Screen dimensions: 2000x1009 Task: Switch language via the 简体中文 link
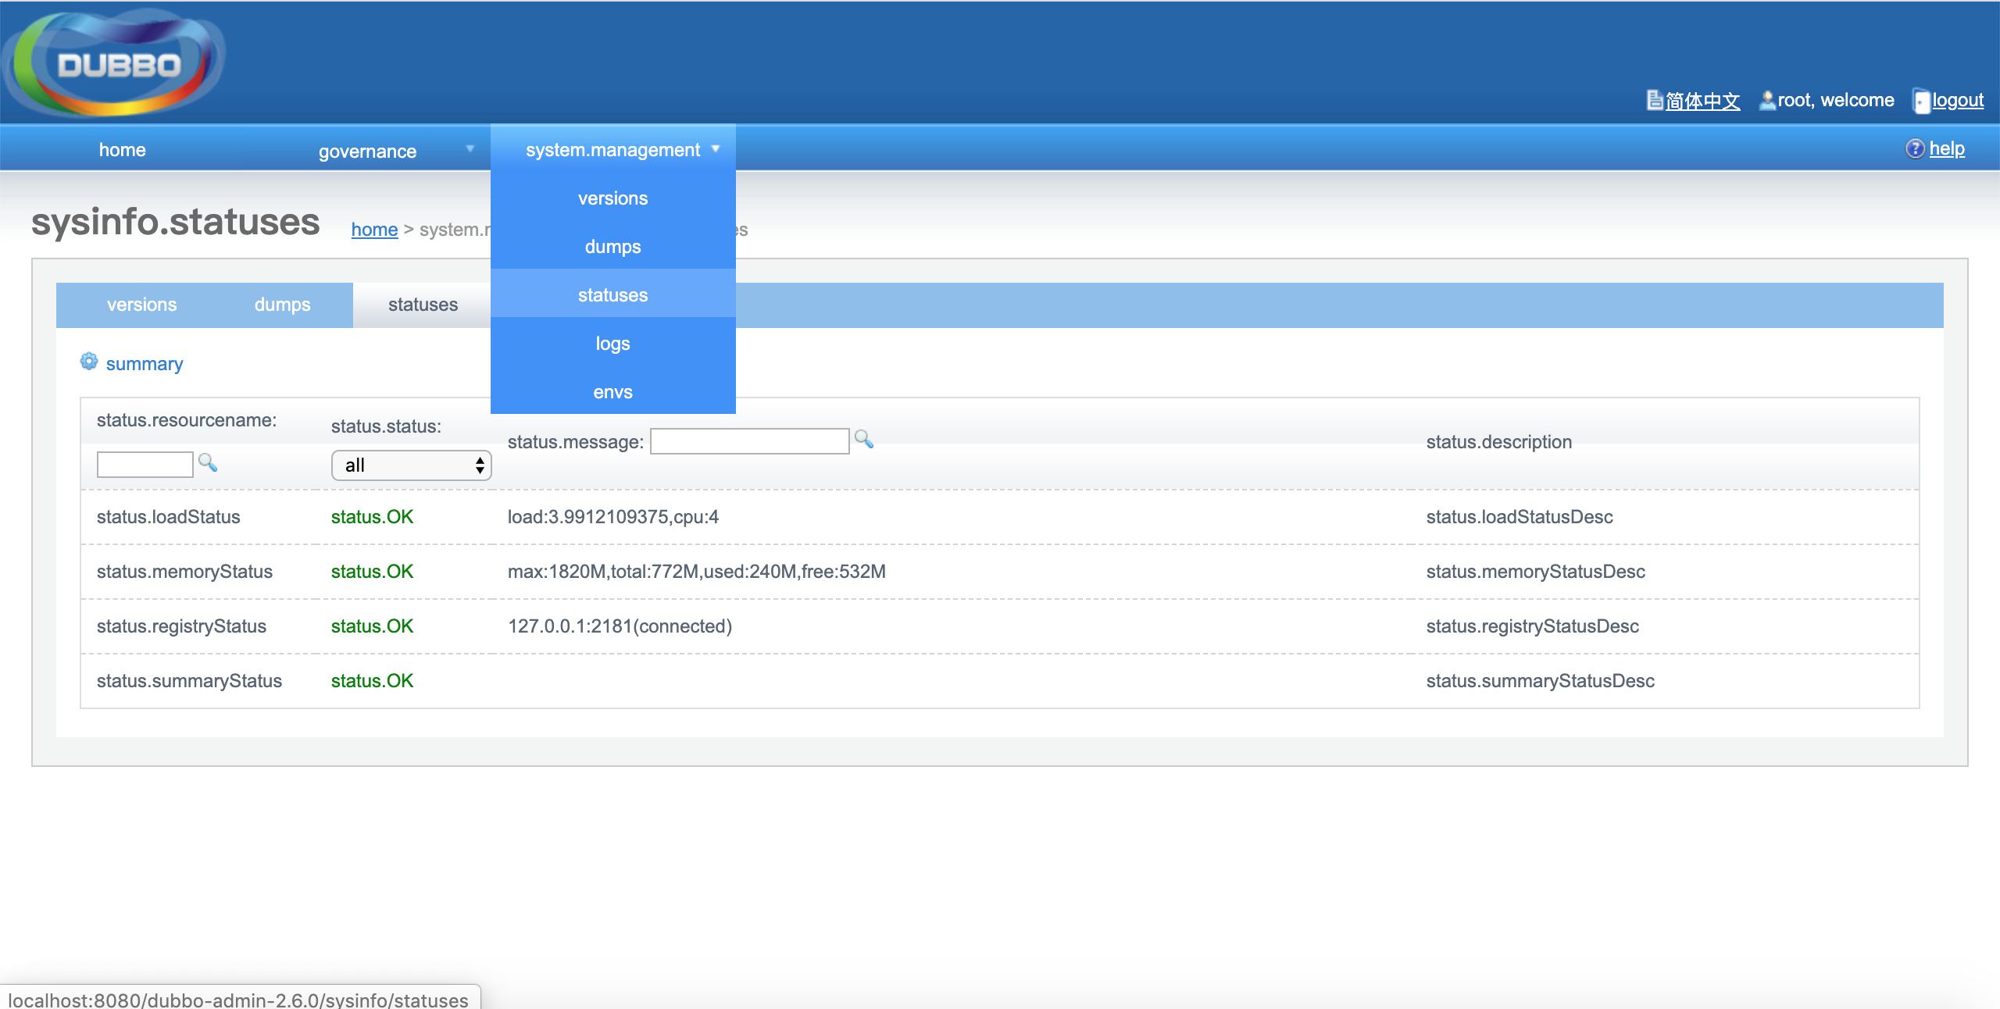coord(1702,101)
